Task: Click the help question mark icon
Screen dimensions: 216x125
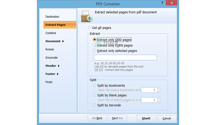Action: point(162,3)
